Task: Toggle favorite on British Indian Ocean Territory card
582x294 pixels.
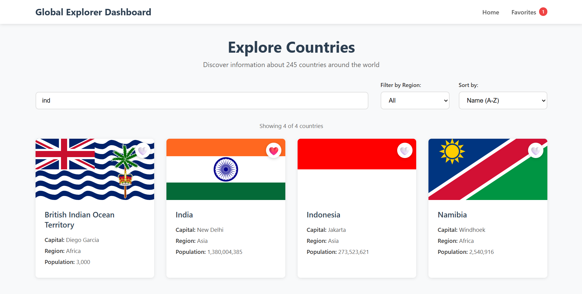Action: 143,150
